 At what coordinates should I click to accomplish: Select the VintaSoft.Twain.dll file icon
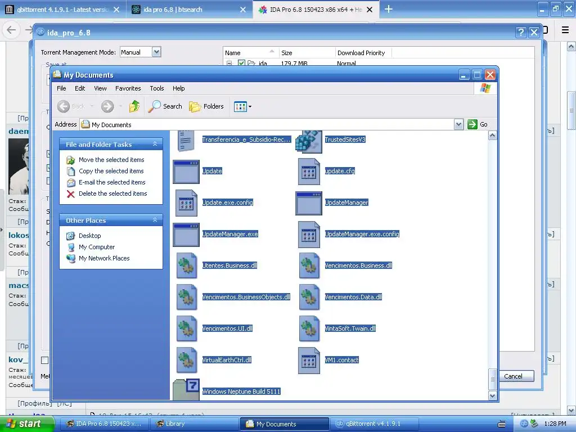309,328
